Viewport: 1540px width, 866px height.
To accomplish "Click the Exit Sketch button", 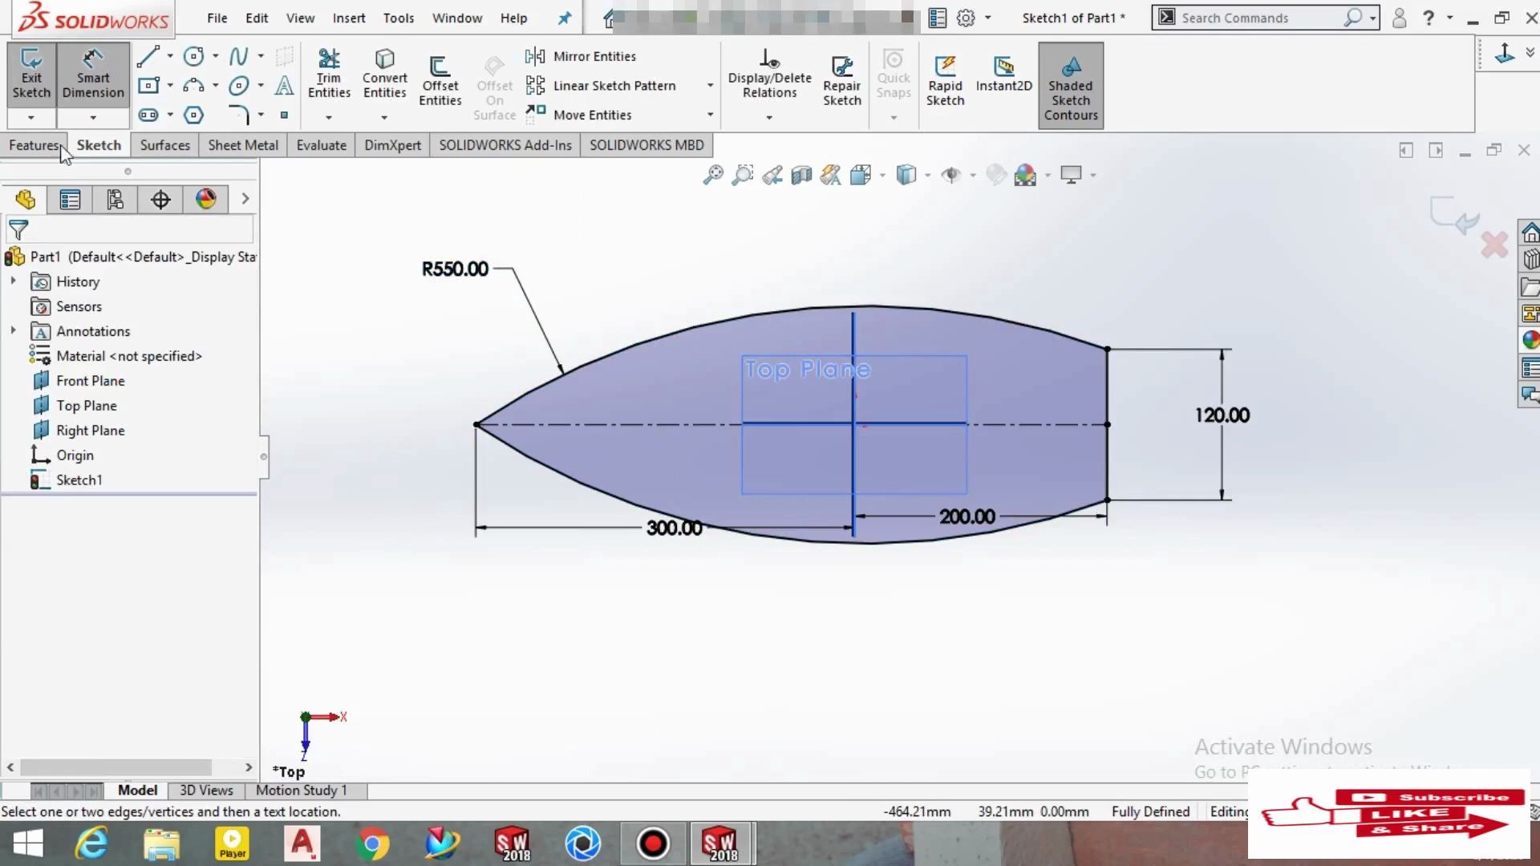I will click(31, 72).
